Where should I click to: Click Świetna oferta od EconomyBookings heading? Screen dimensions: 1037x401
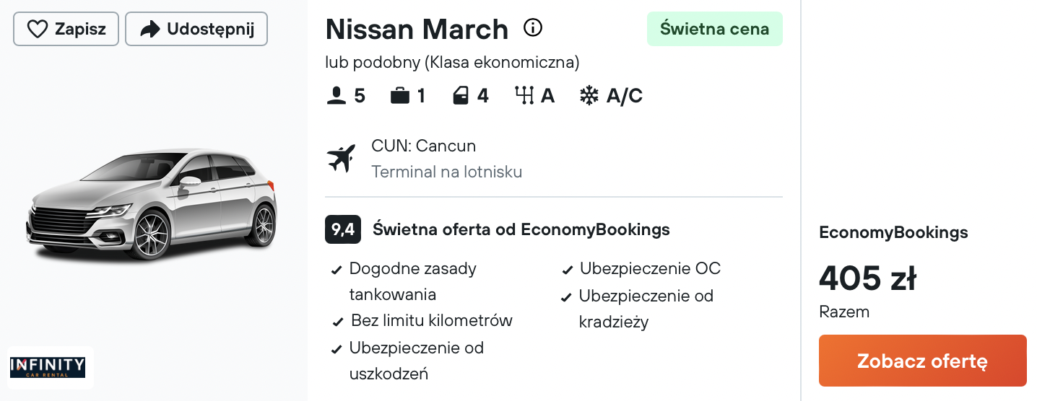[x=521, y=229]
